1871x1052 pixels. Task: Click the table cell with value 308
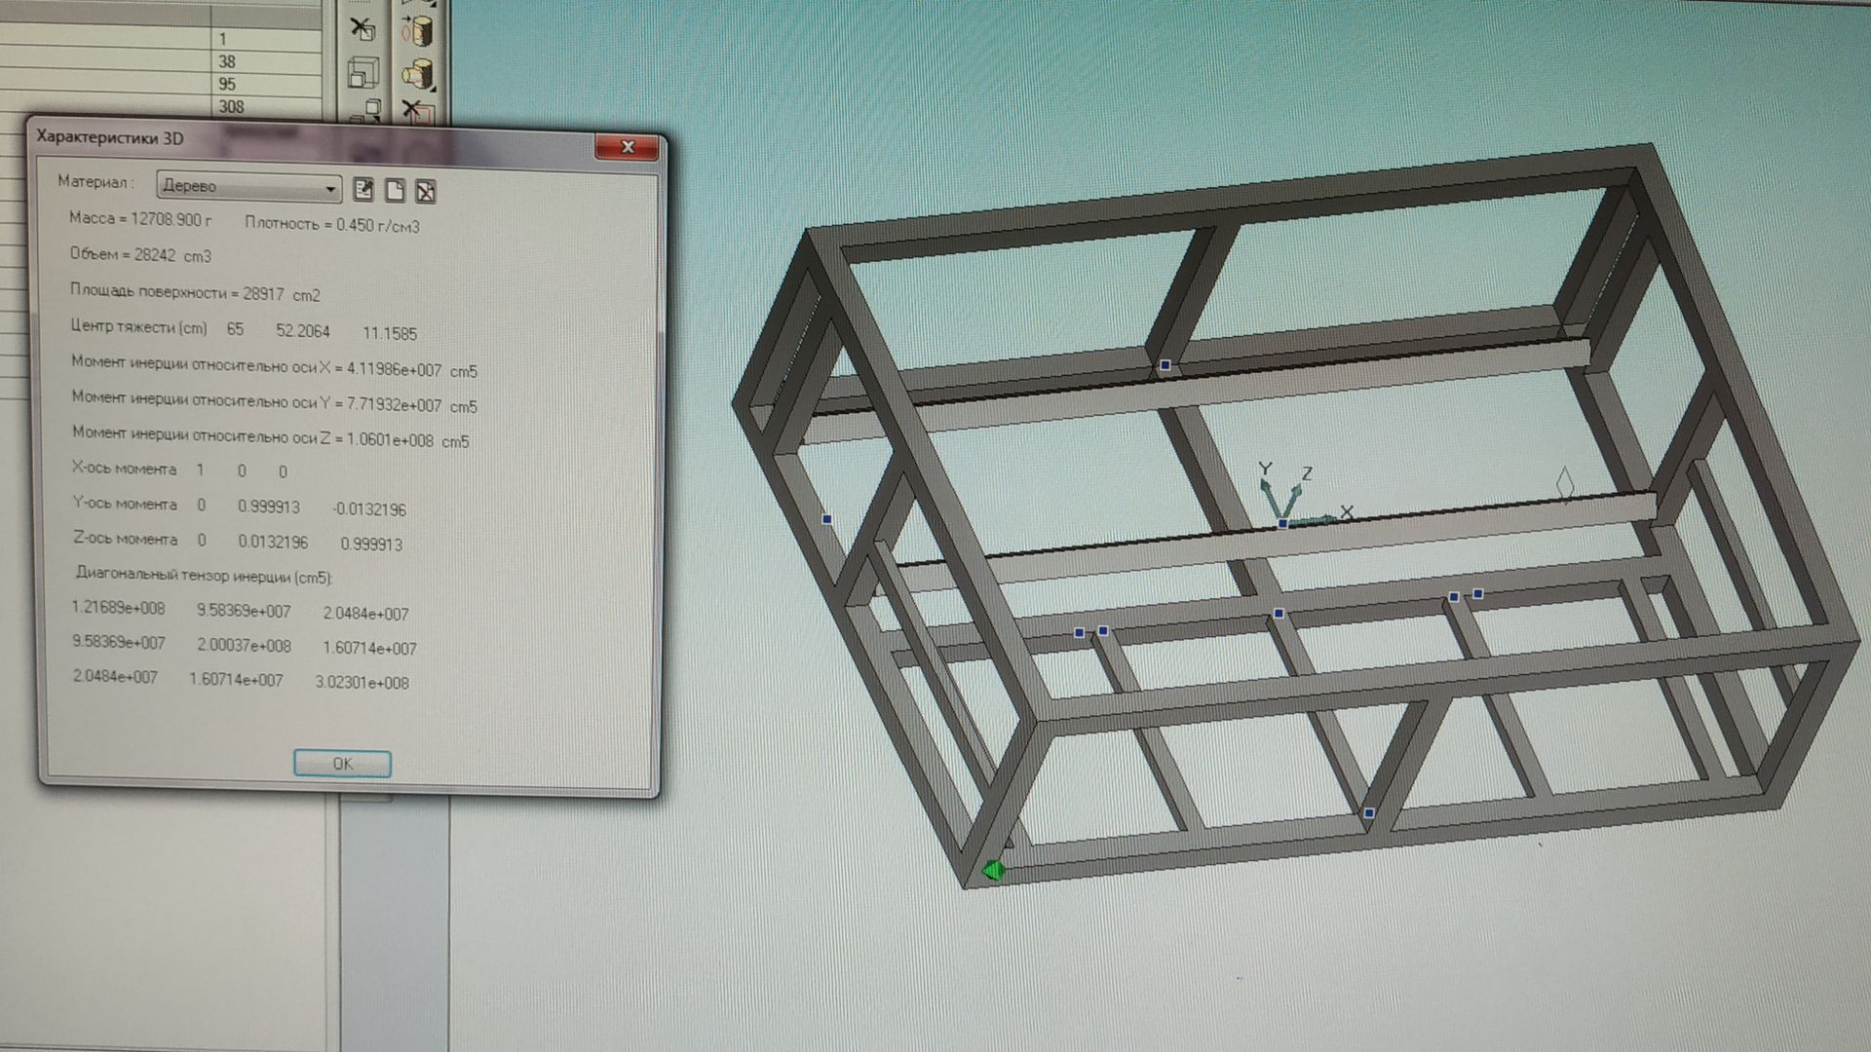click(265, 106)
